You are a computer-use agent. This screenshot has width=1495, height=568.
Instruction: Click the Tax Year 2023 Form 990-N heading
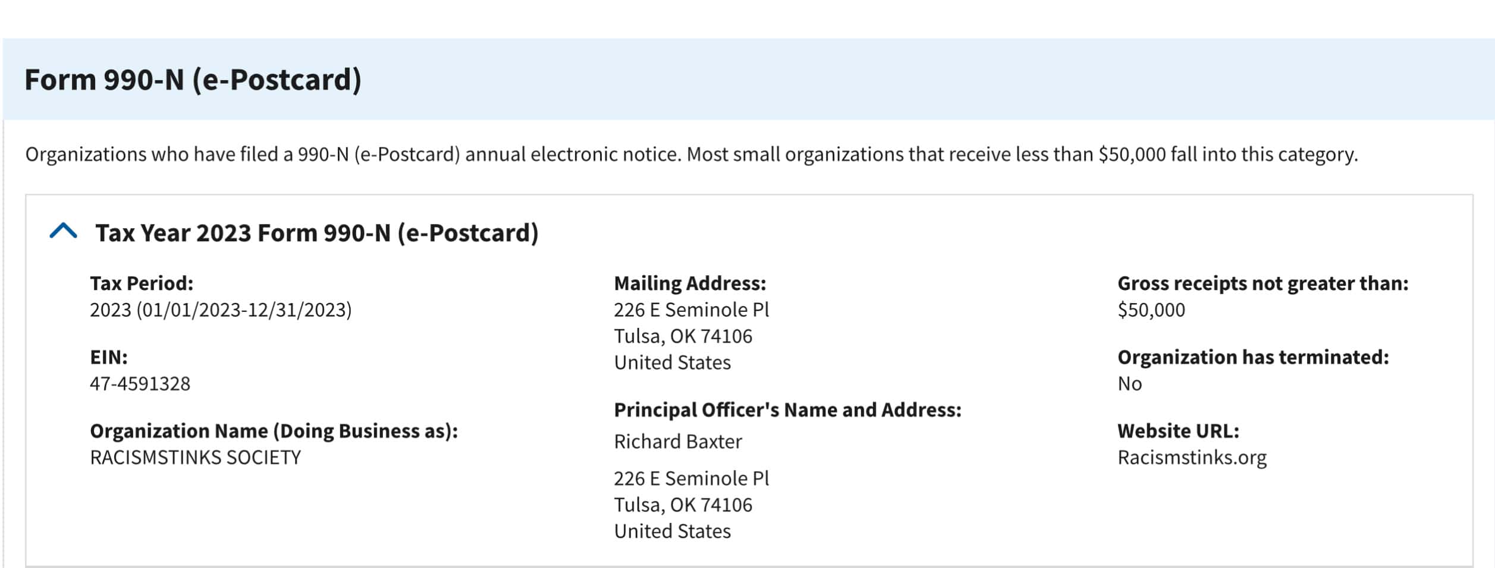pyautogui.click(x=317, y=233)
